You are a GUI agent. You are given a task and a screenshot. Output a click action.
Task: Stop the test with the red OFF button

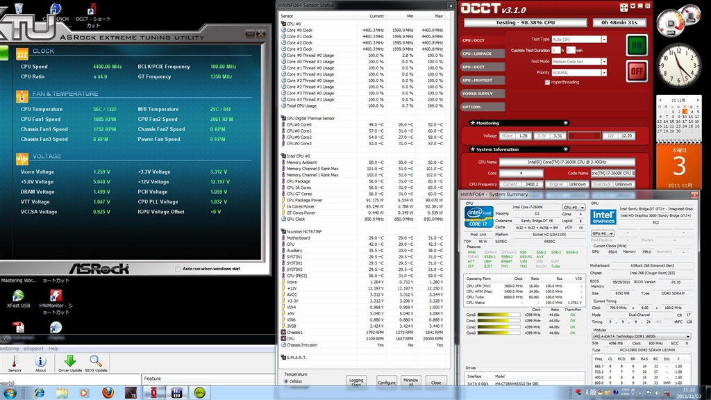(x=637, y=72)
